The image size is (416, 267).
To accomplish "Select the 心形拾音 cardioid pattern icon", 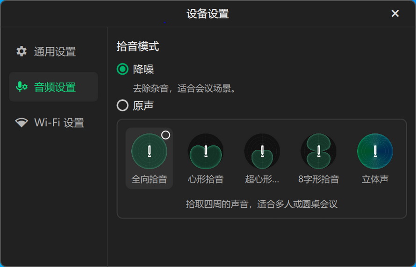I will pyautogui.click(x=206, y=151).
